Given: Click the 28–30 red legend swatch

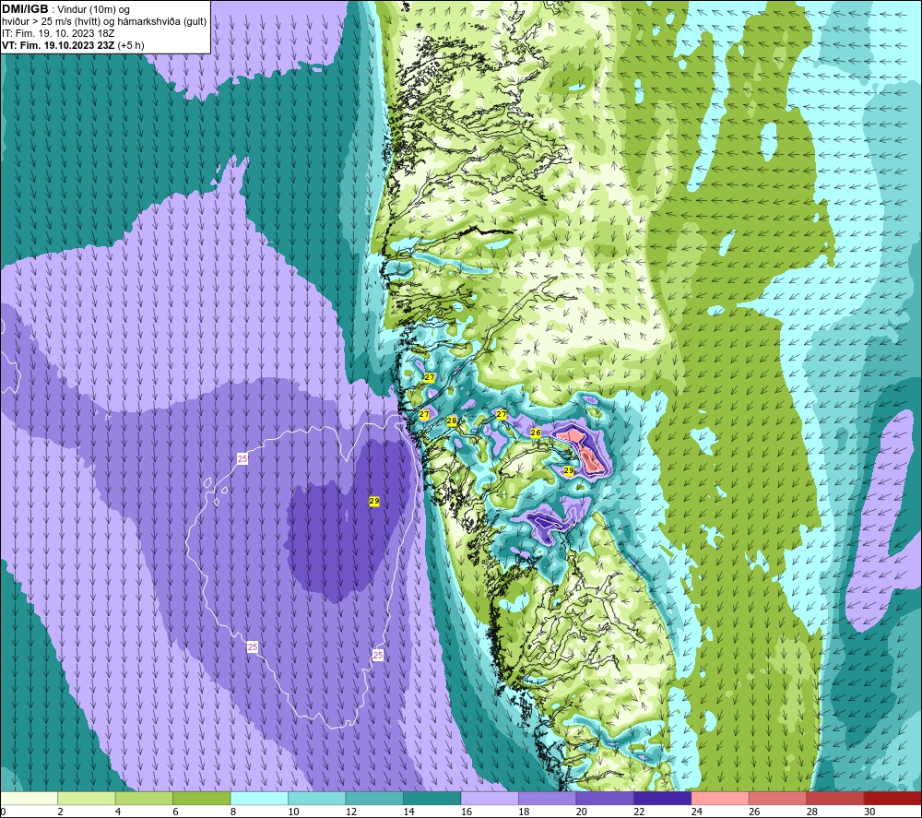Looking at the screenshot, I should coord(835,798).
